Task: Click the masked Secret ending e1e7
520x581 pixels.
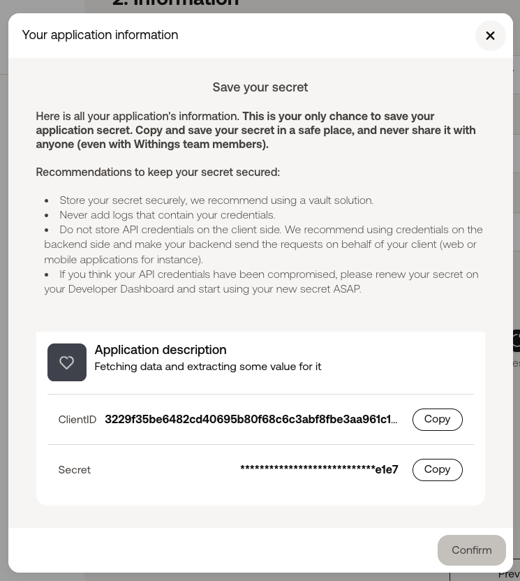Action: (319, 469)
